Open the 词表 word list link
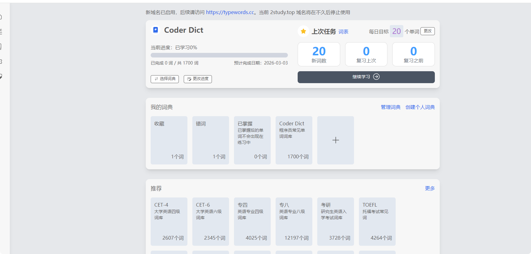This screenshot has width=531, height=254. click(343, 32)
